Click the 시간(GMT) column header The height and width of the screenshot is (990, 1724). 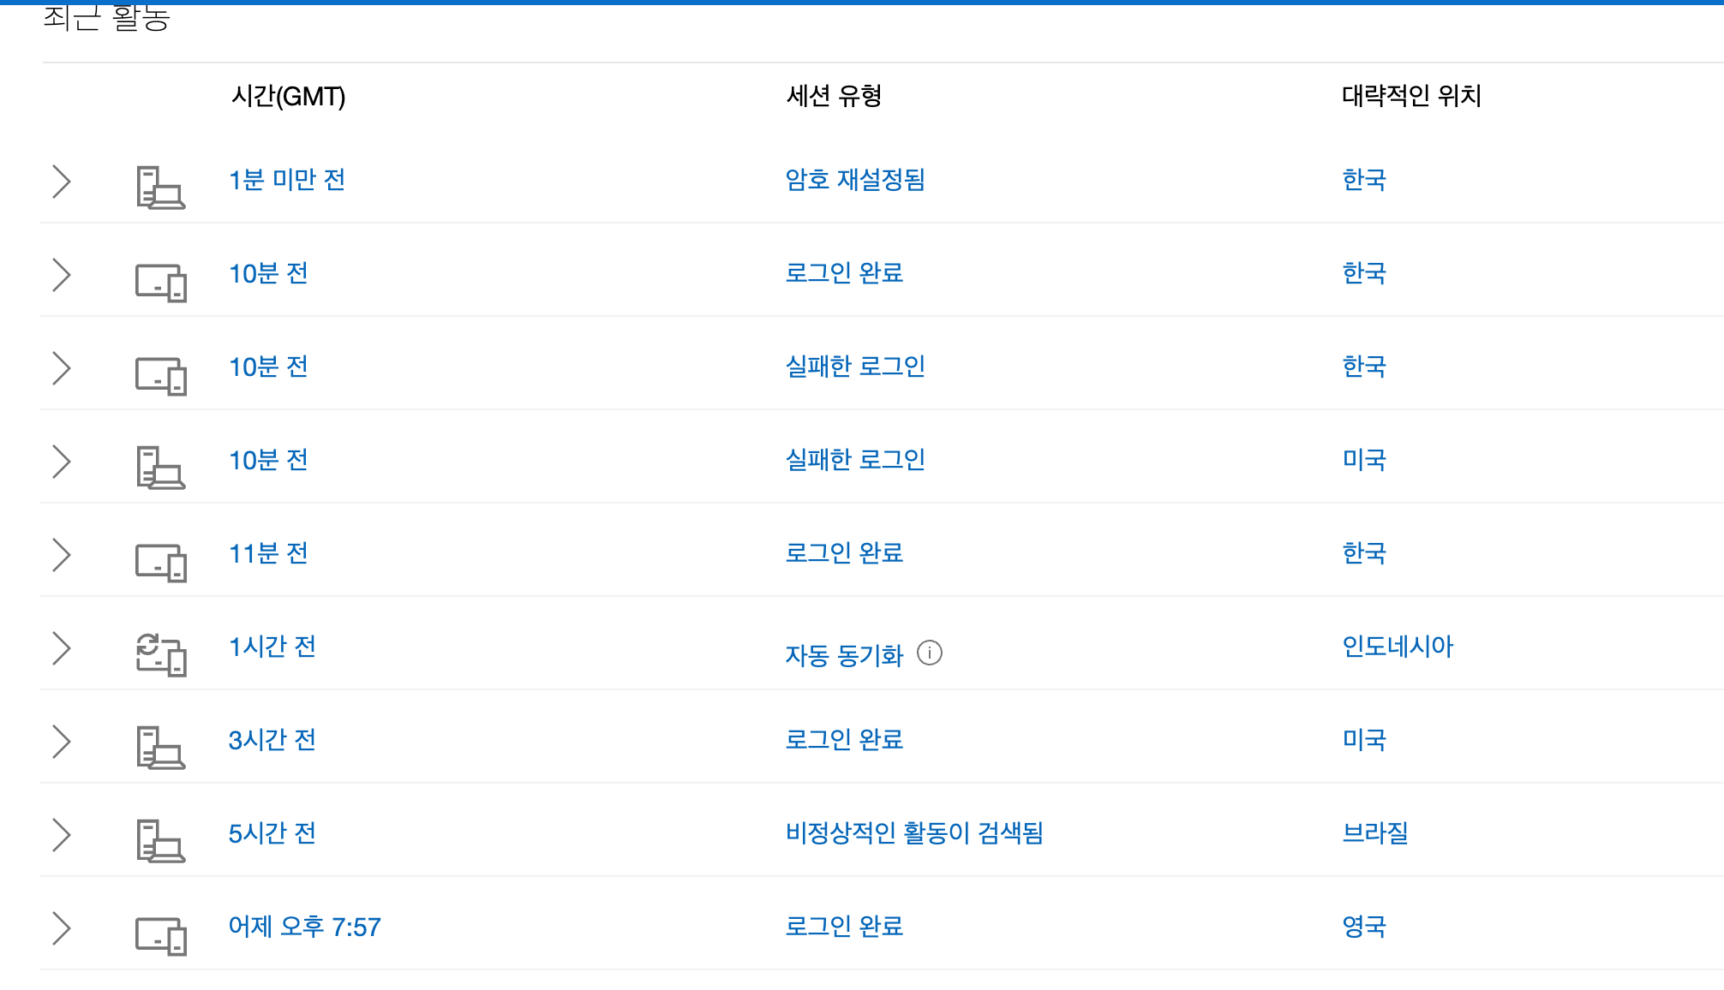tap(288, 97)
